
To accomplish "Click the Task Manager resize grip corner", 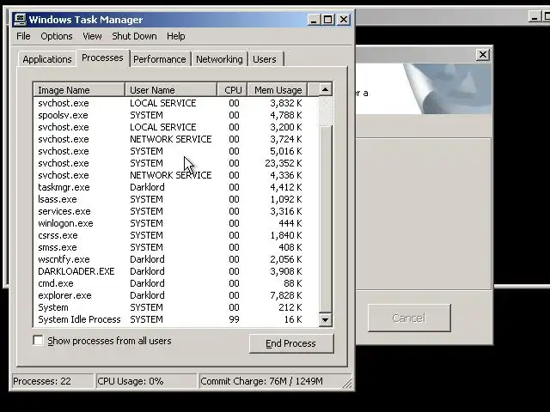I will pyautogui.click(x=347, y=384).
